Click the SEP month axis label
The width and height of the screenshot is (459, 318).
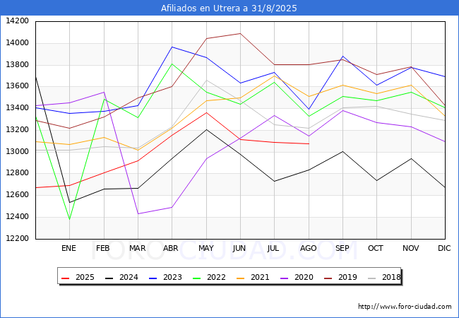click(x=342, y=248)
